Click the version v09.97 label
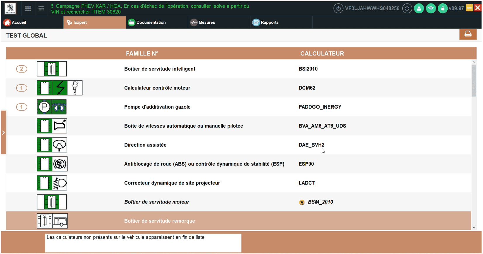483x254 pixels. [x=456, y=8]
